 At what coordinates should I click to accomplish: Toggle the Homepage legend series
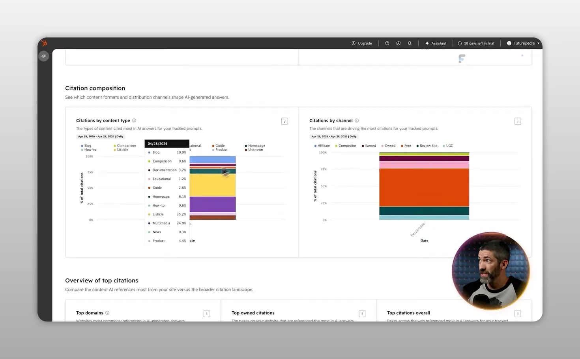pyautogui.click(x=255, y=146)
